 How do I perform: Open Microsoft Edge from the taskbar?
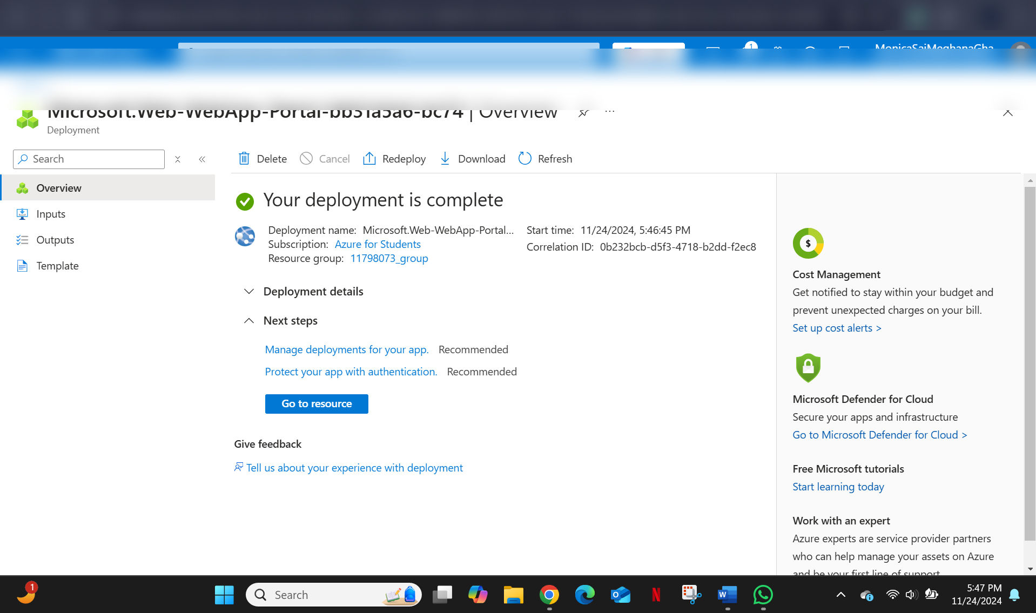coord(584,595)
